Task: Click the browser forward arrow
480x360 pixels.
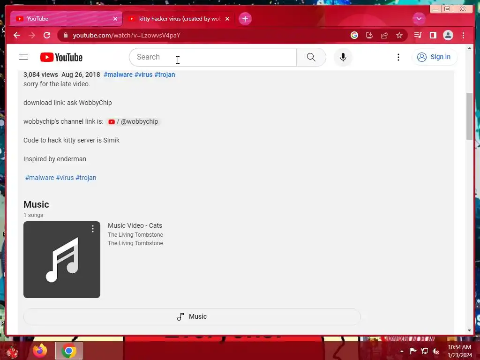Action: click(x=32, y=35)
